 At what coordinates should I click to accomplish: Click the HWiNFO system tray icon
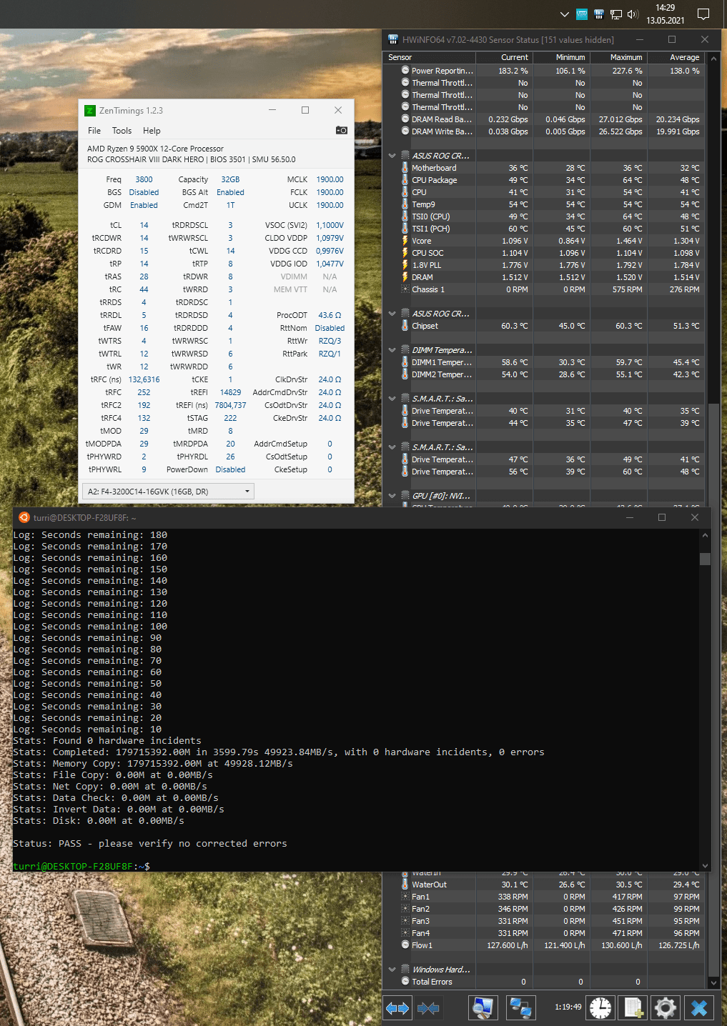pyautogui.click(x=599, y=14)
